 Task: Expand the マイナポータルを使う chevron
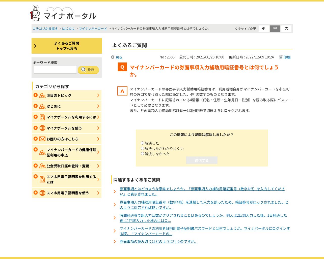coord(98,128)
